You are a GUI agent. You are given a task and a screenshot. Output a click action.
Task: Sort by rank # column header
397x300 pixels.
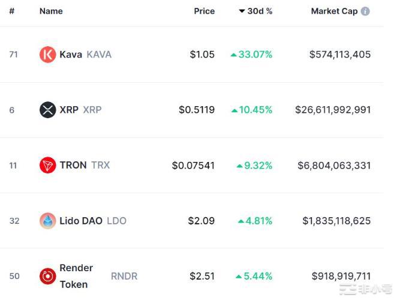11,11
